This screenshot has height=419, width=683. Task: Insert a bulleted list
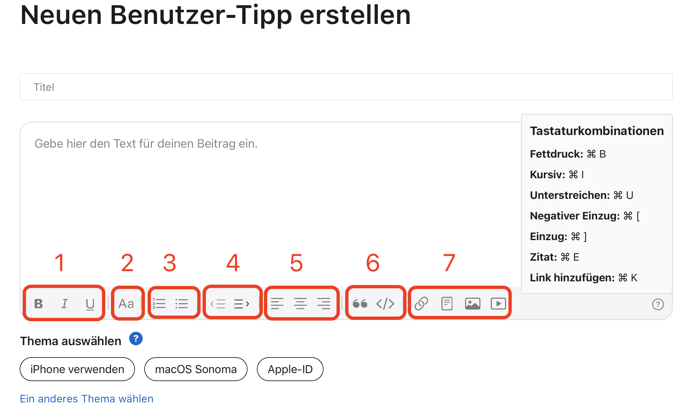click(x=182, y=304)
